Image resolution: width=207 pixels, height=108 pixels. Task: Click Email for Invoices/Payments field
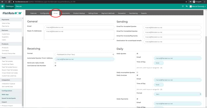[x=172, y=37]
